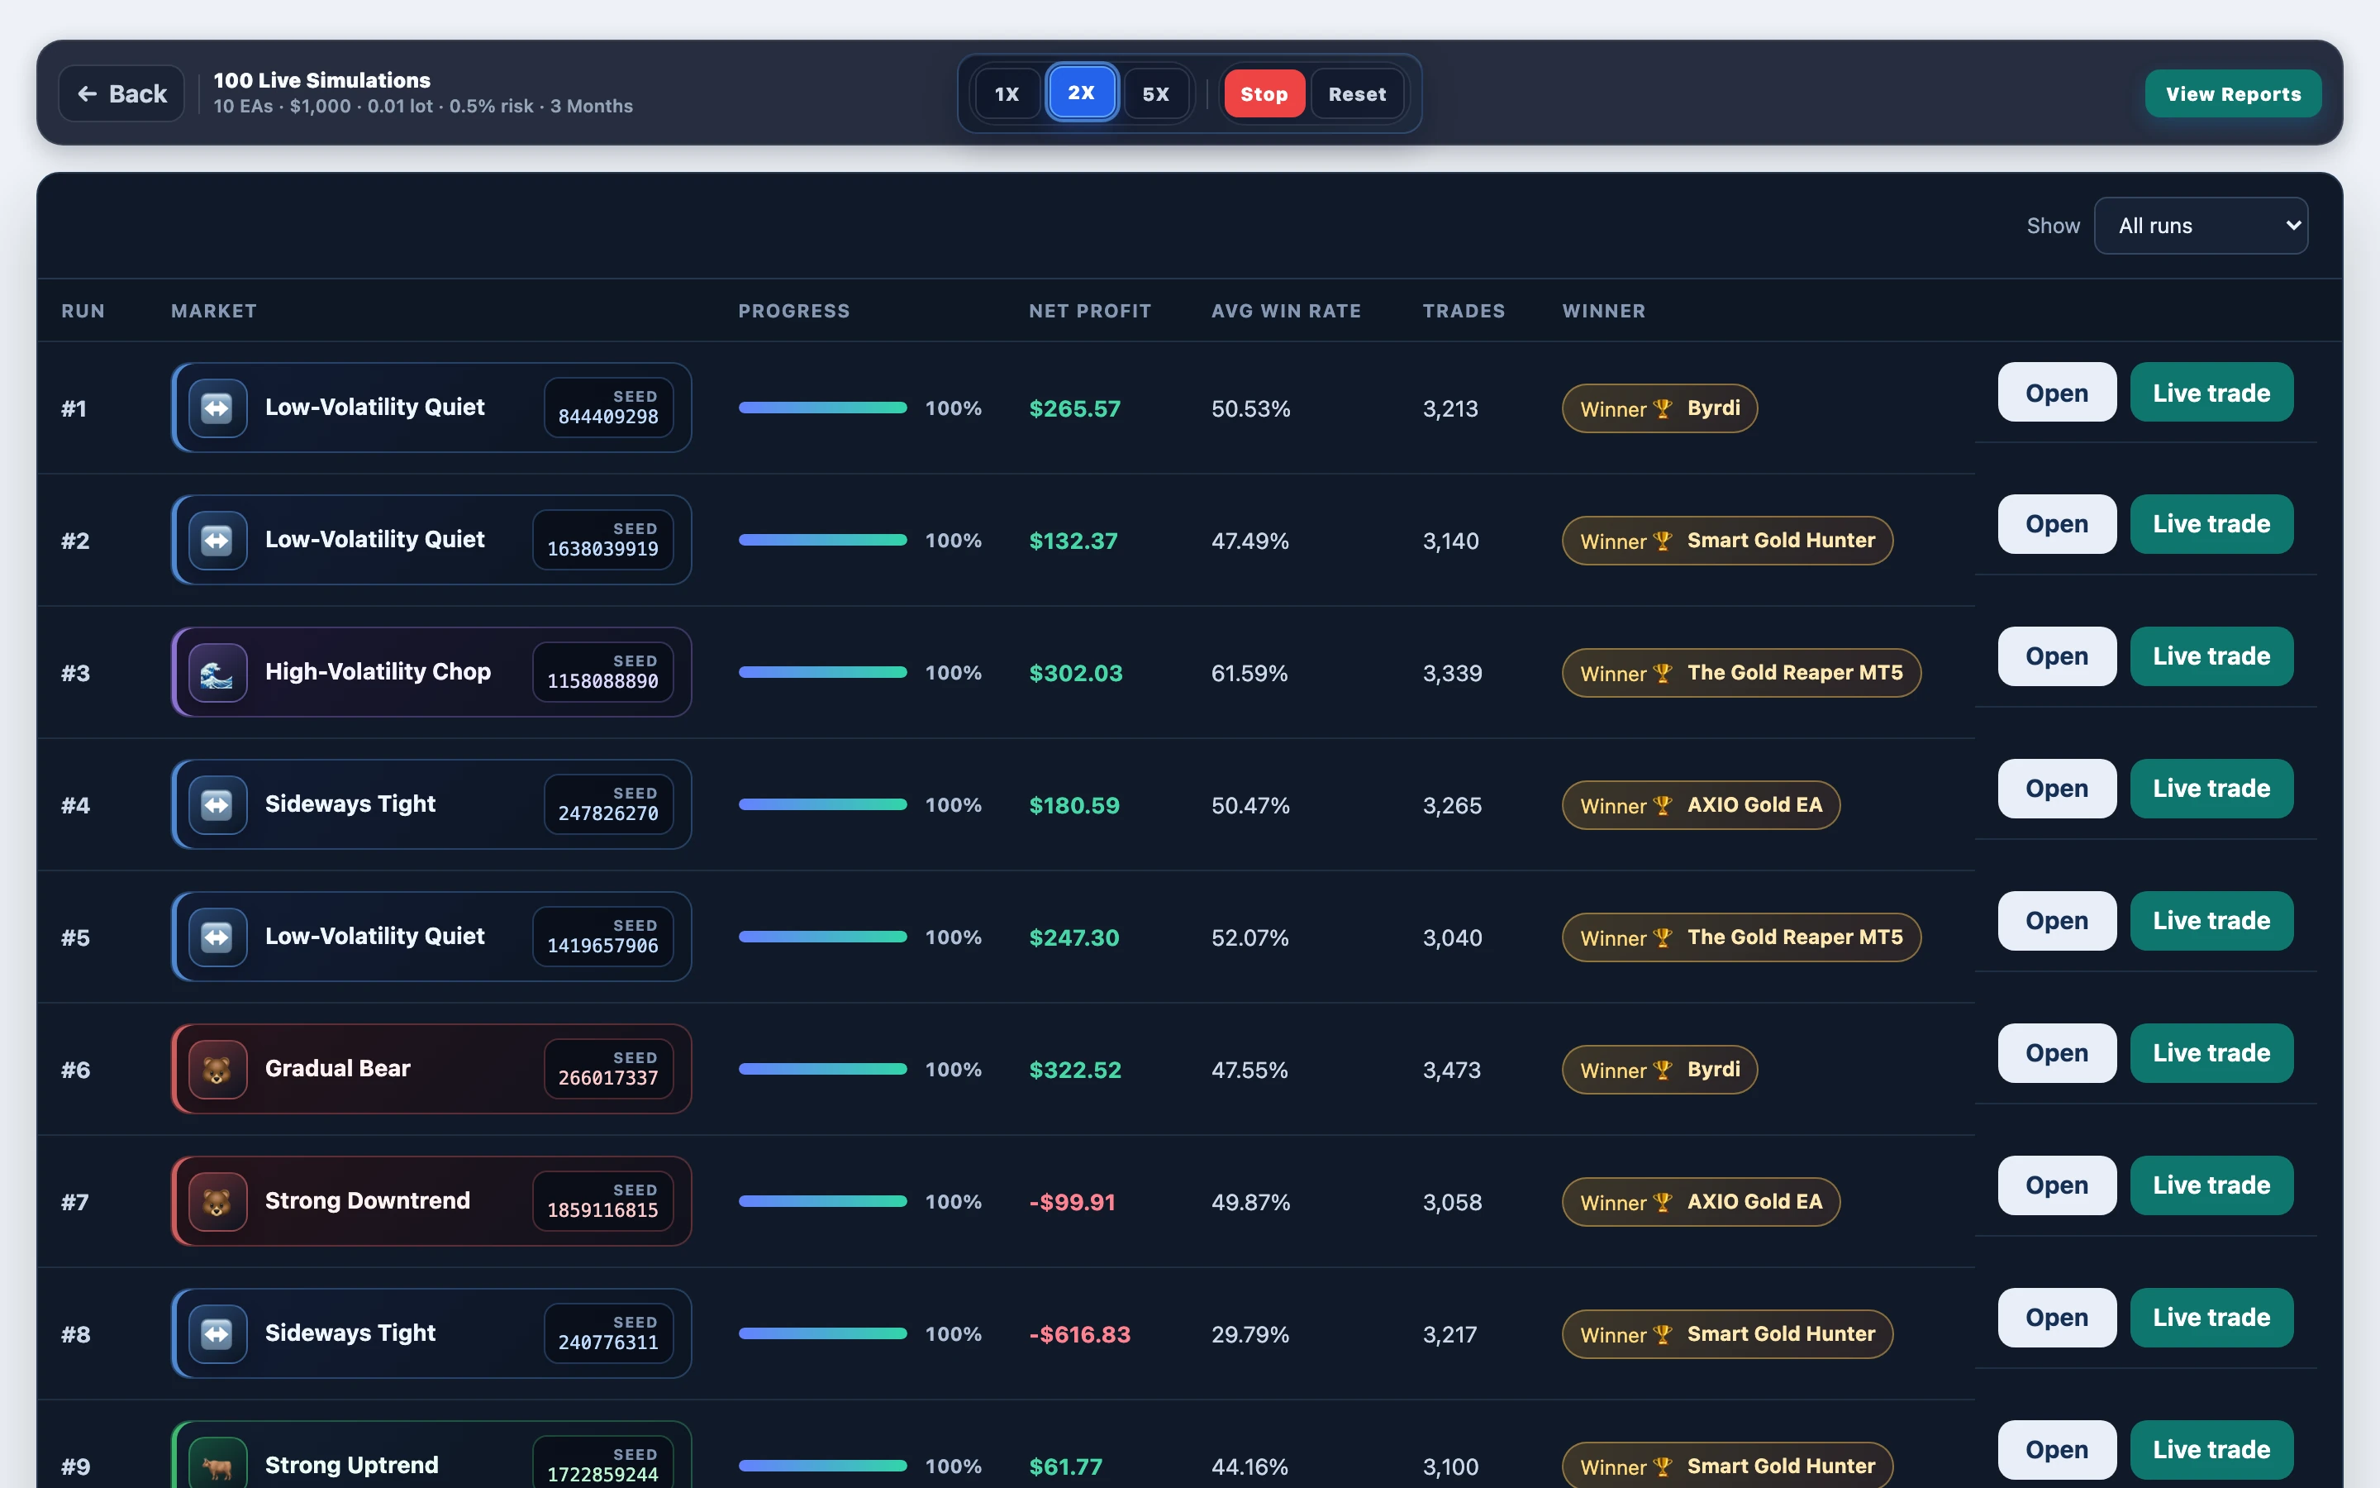
Task: Click the progress bar of run #6
Action: click(823, 1069)
